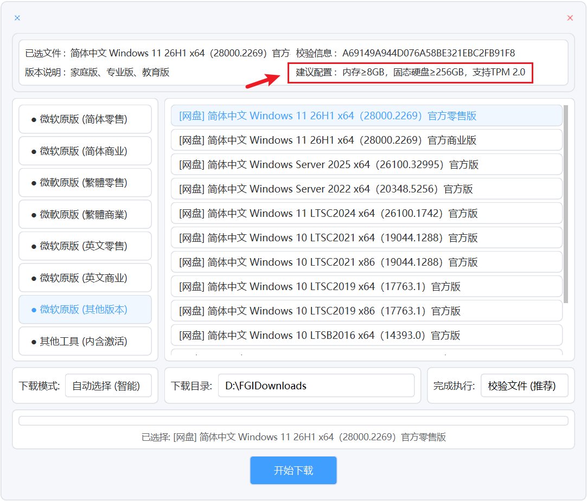
Task: Select 微軟原版 (繁體商業) category
Action: pyautogui.click(x=85, y=214)
